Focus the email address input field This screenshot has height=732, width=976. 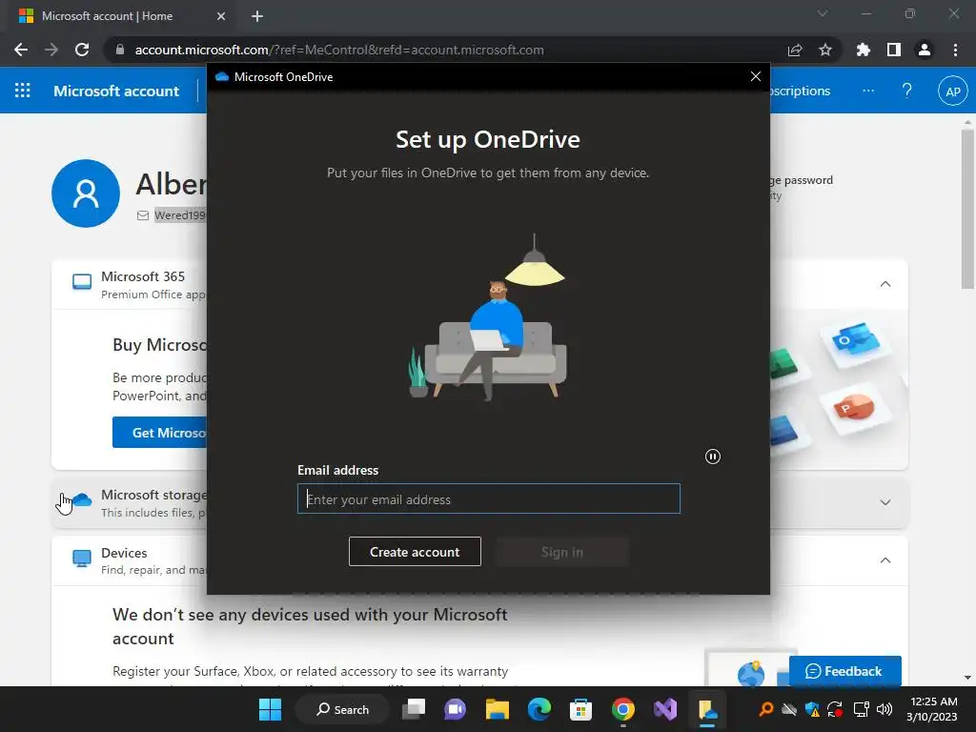[489, 498]
